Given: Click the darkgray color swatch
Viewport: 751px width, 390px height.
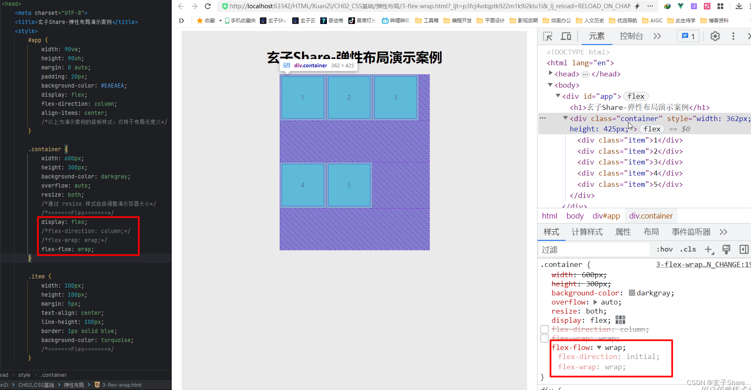Looking at the screenshot, I should point(632,293).
